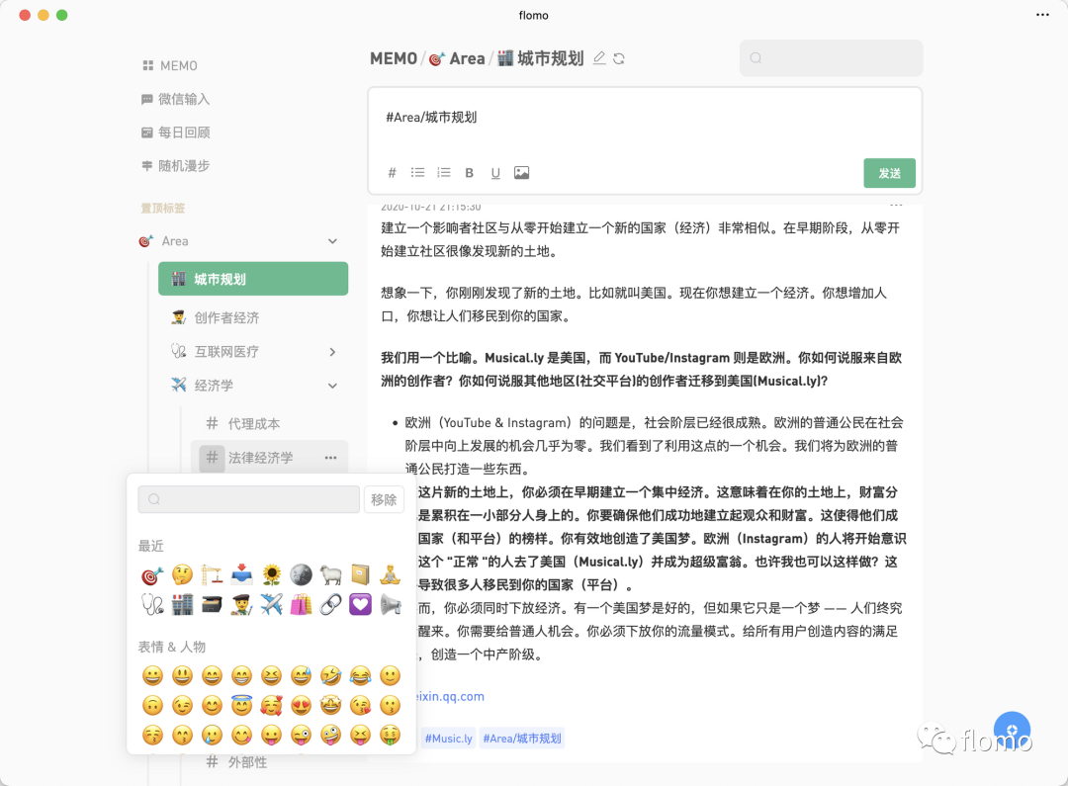Open the window's three-dot menu at top right

coord(1043,15)
